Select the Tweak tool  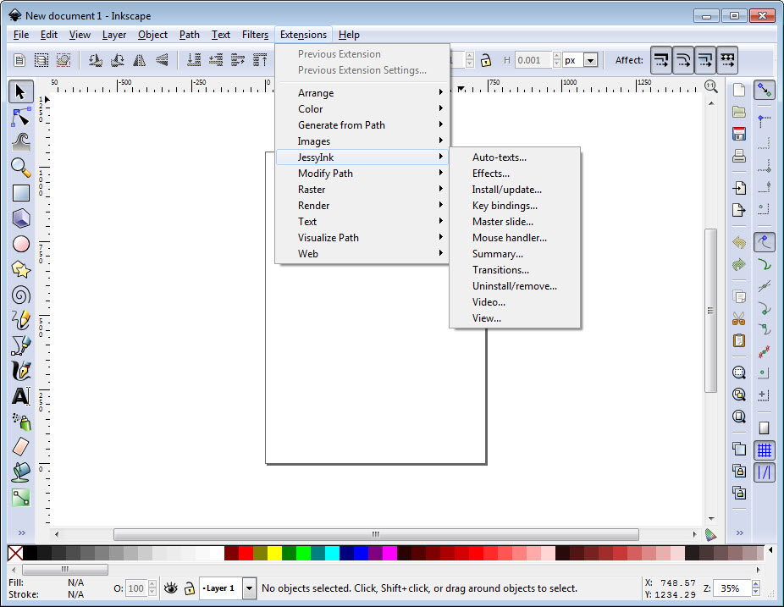(20, 142)
